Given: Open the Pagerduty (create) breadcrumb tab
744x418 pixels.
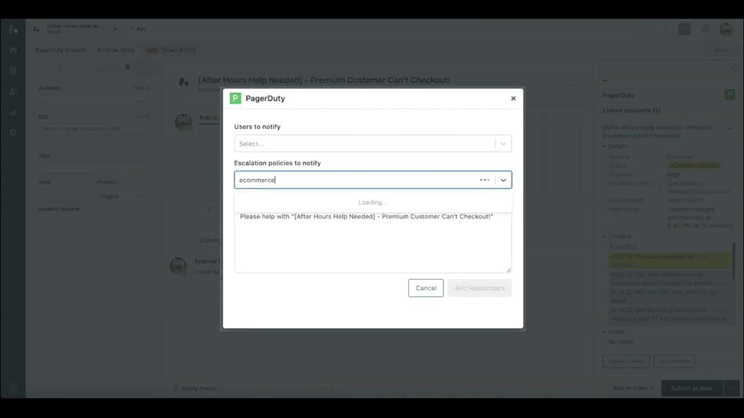Looking at the screenshot, I should (x=60, y=50).
